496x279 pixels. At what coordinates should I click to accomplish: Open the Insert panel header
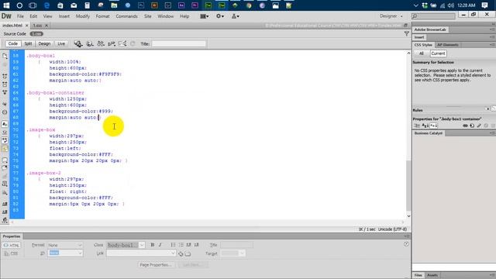(419, 37)
